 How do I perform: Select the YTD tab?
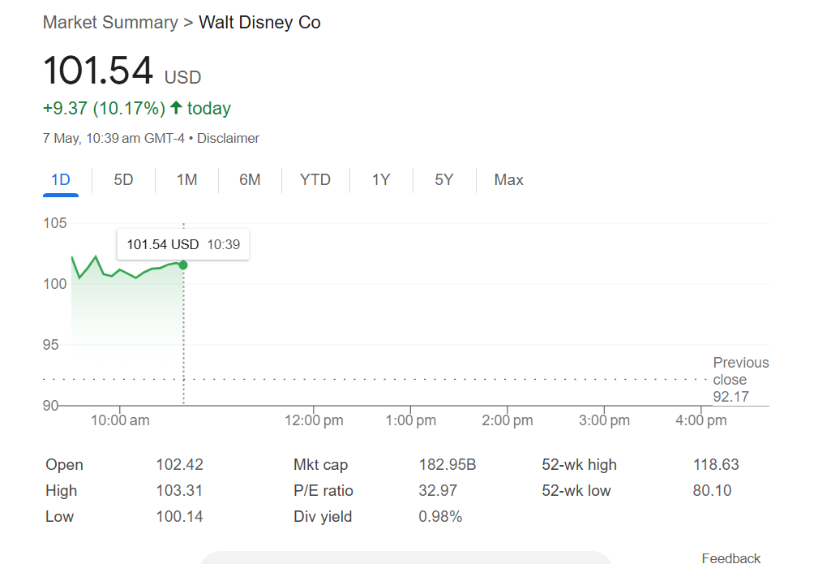coord(315,180)
